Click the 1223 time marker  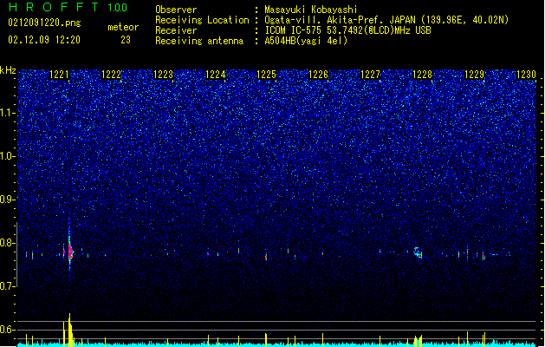point(163,75)
